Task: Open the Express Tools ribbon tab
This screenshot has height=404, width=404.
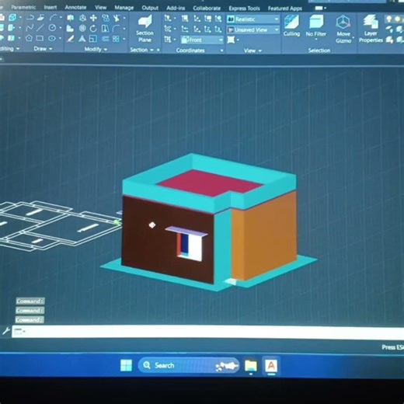Action: (244, 9)
